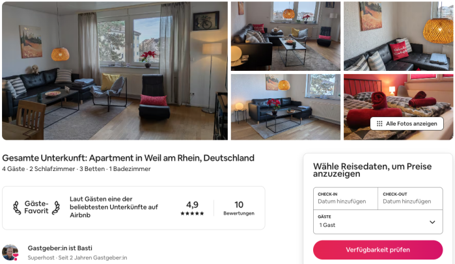
Task: Select the Check-in date field
Action: (346, 198)
